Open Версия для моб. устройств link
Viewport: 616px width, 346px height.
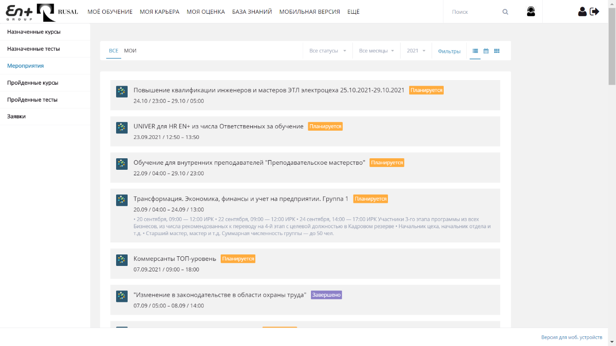(x=571, y=337)
